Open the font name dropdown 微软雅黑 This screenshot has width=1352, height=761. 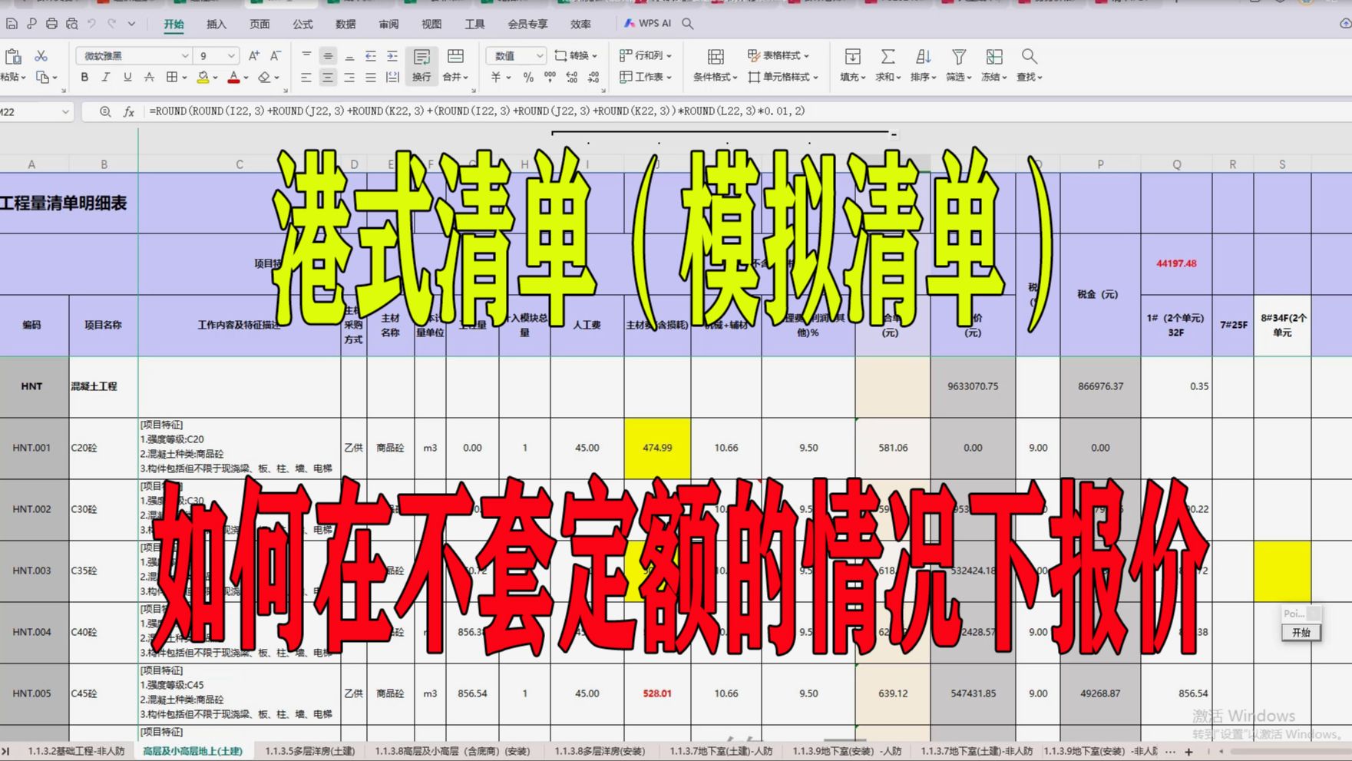point(184,56)
